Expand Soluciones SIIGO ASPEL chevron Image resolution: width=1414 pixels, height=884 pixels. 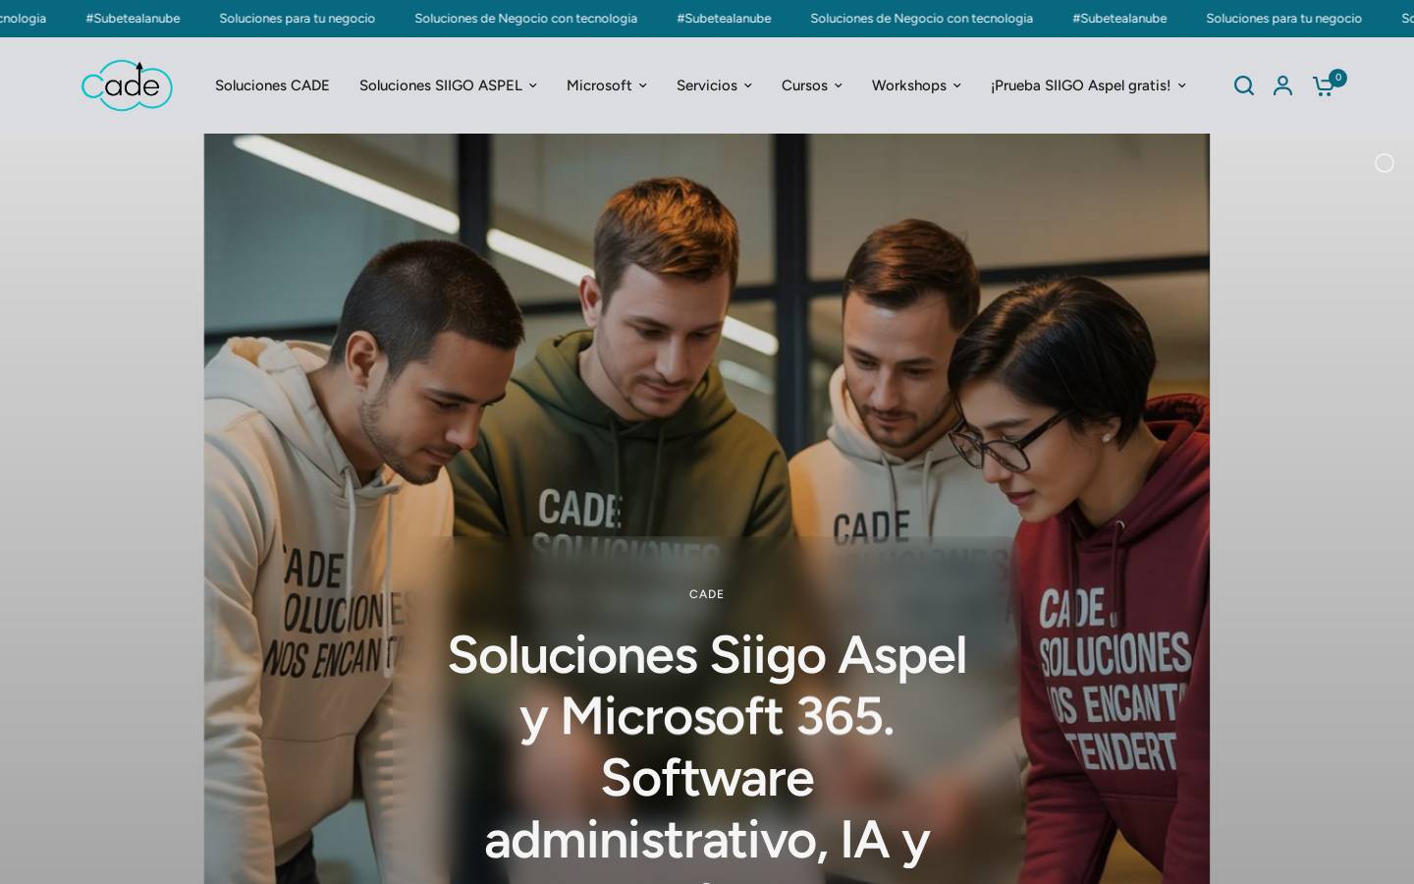[x=533, y=85]
